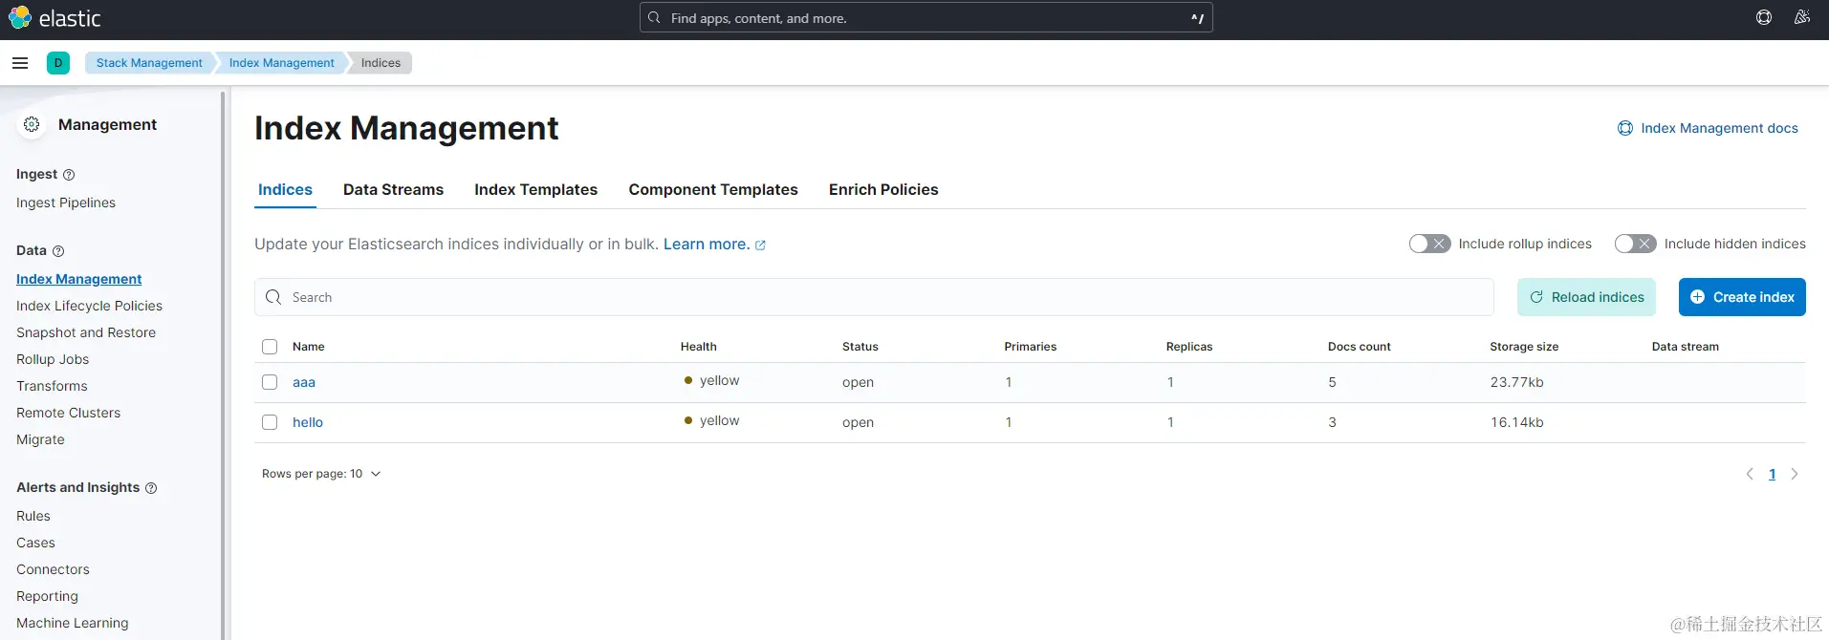Open the newsfeed icon in header

pos(1802,17)
